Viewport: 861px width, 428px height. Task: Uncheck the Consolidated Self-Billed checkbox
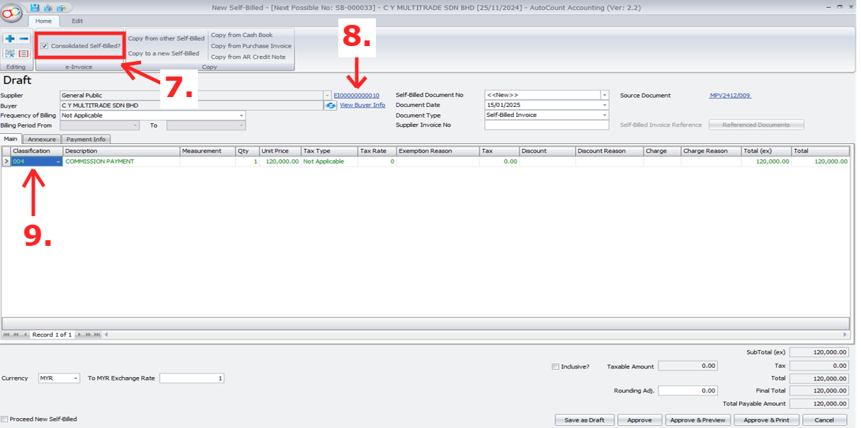tap(45, 46)
